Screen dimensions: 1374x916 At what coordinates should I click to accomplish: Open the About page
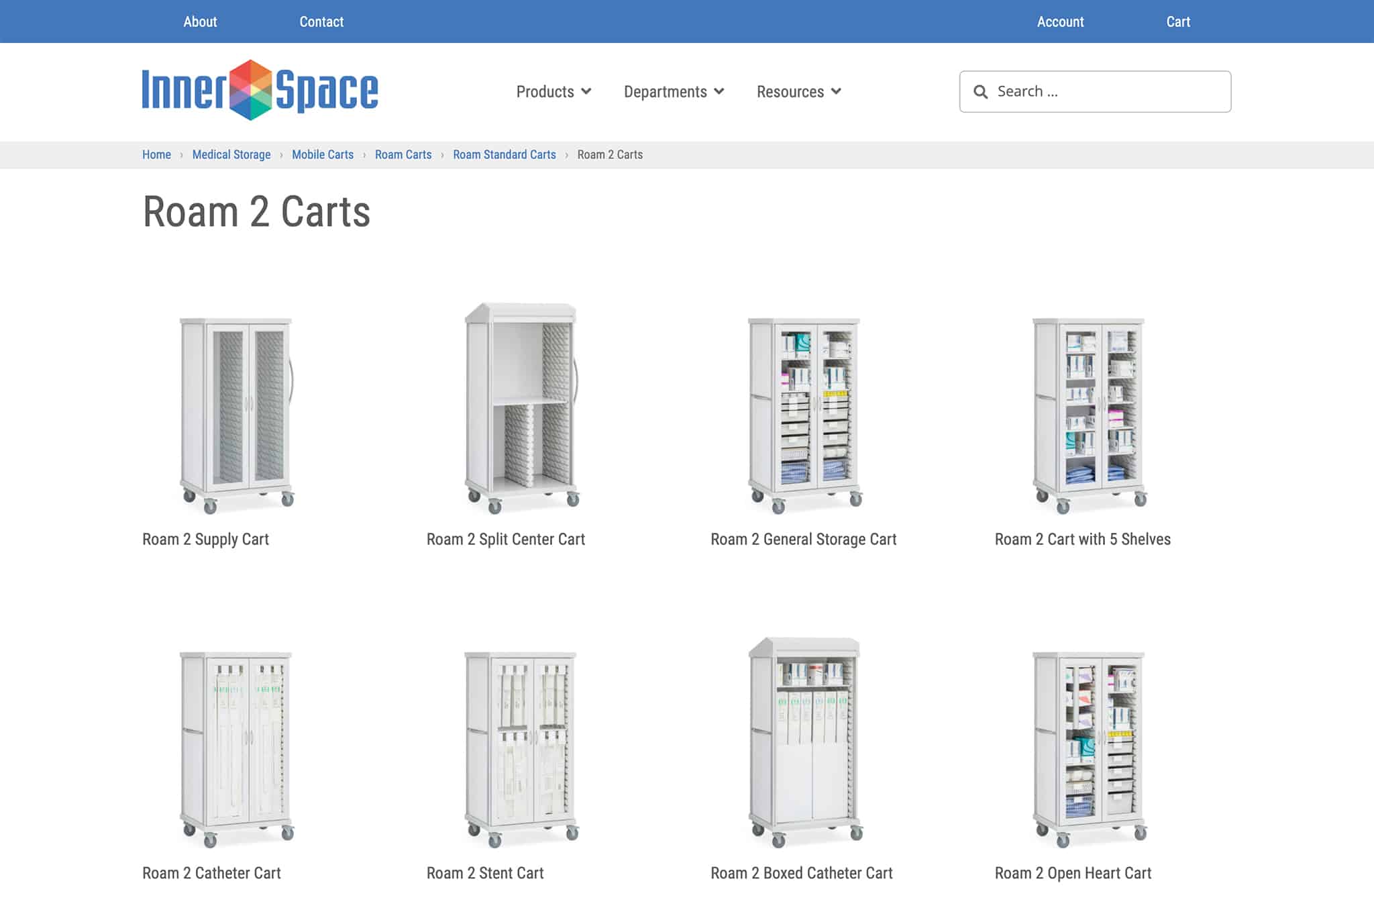point(200,21)
